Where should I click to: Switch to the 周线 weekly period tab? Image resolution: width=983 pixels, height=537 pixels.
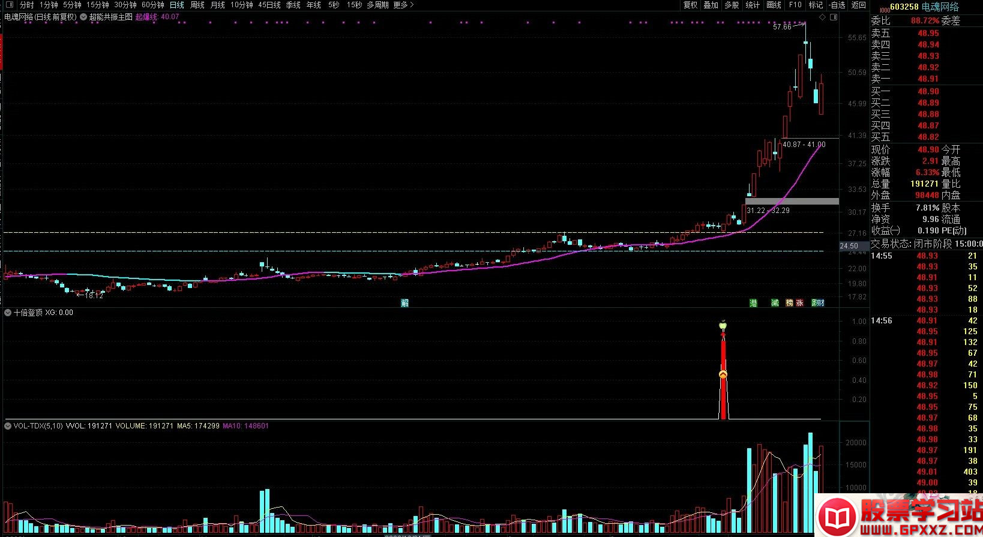click(x=197, y=5)
